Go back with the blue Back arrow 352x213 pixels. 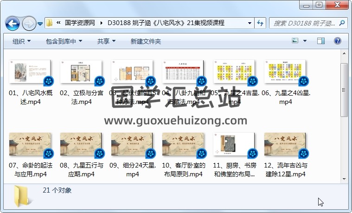[13, 23]
